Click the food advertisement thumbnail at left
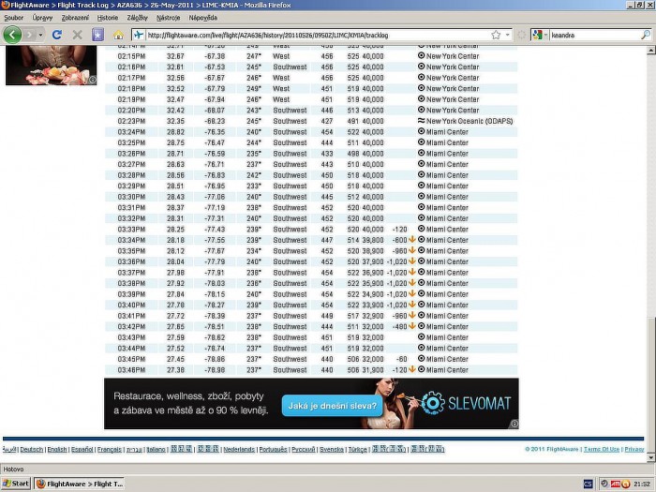This screenshot has height=492, width=656. click(51, 66)
